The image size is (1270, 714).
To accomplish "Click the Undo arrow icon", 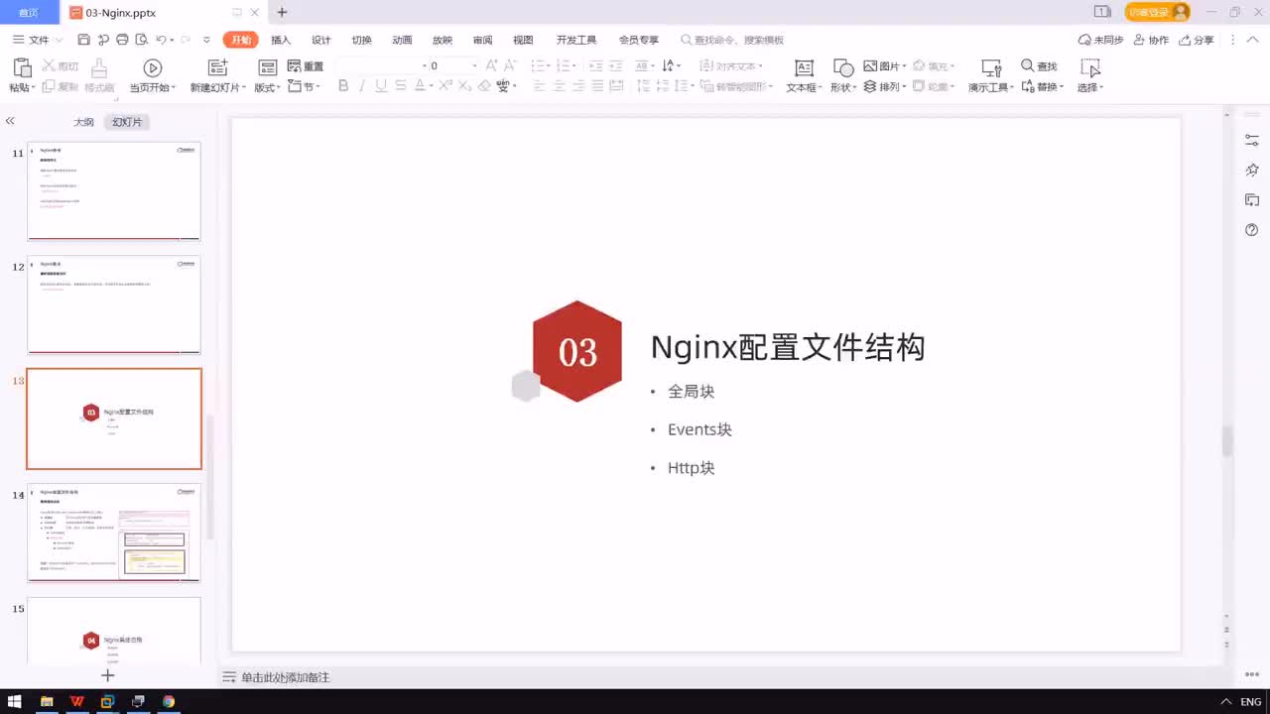I will (x=161, y=40).
